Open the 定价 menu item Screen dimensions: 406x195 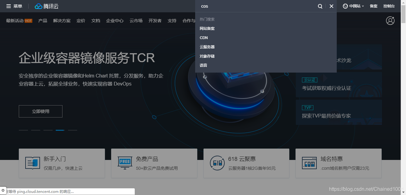coord(81,21)
